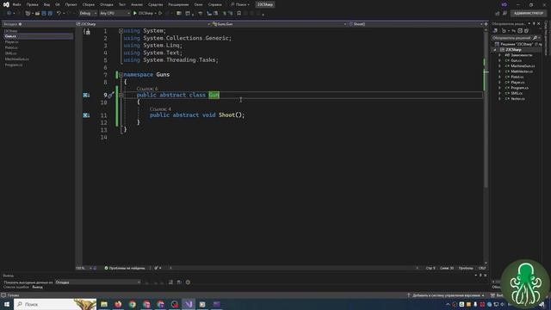This screenshot has height=310, width=551.
Task: Open Player.cs in Solution Explorer
Action: (517, 83)
